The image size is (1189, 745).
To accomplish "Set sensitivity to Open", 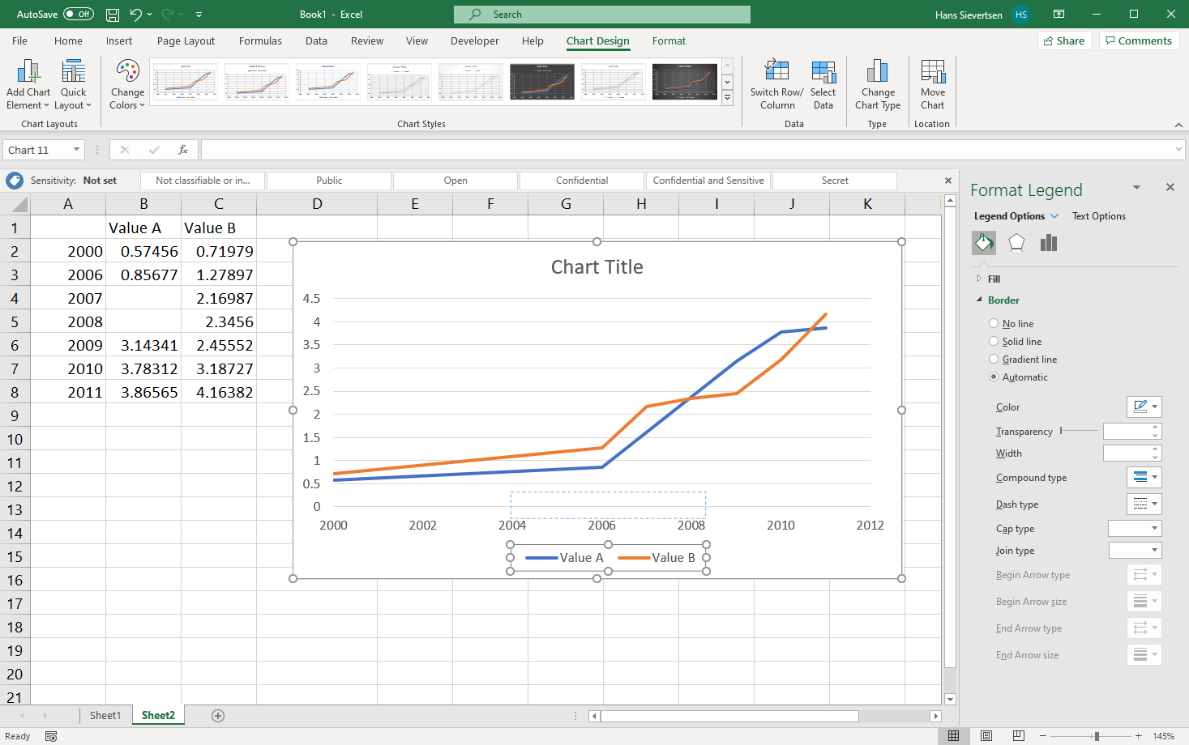I will coord(455,181).
